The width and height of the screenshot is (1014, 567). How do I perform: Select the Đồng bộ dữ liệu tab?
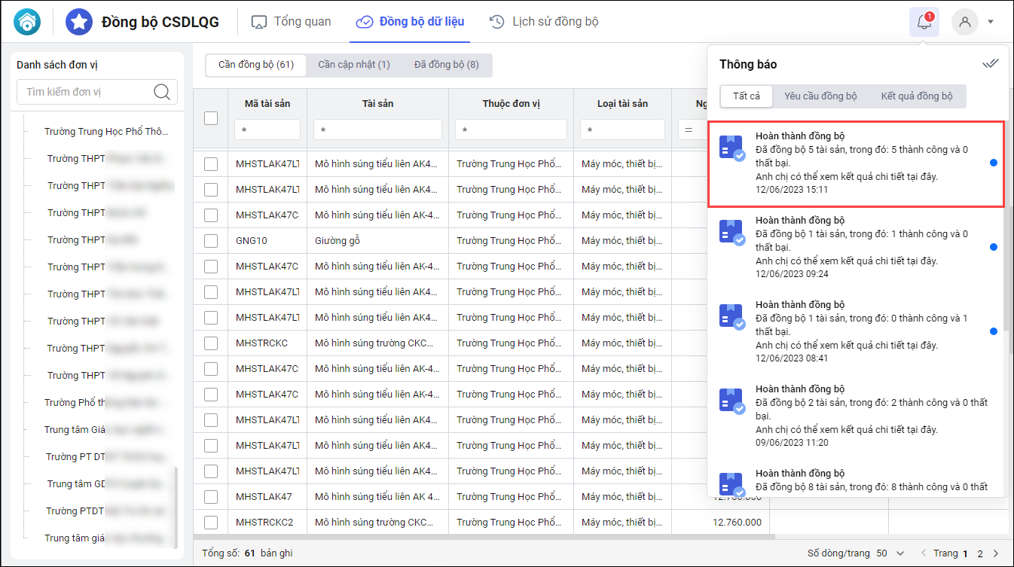(411, 22)
